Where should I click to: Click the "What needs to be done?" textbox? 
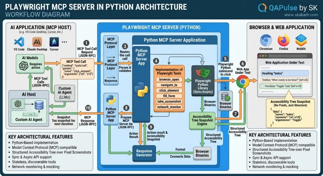click(285, 80)
